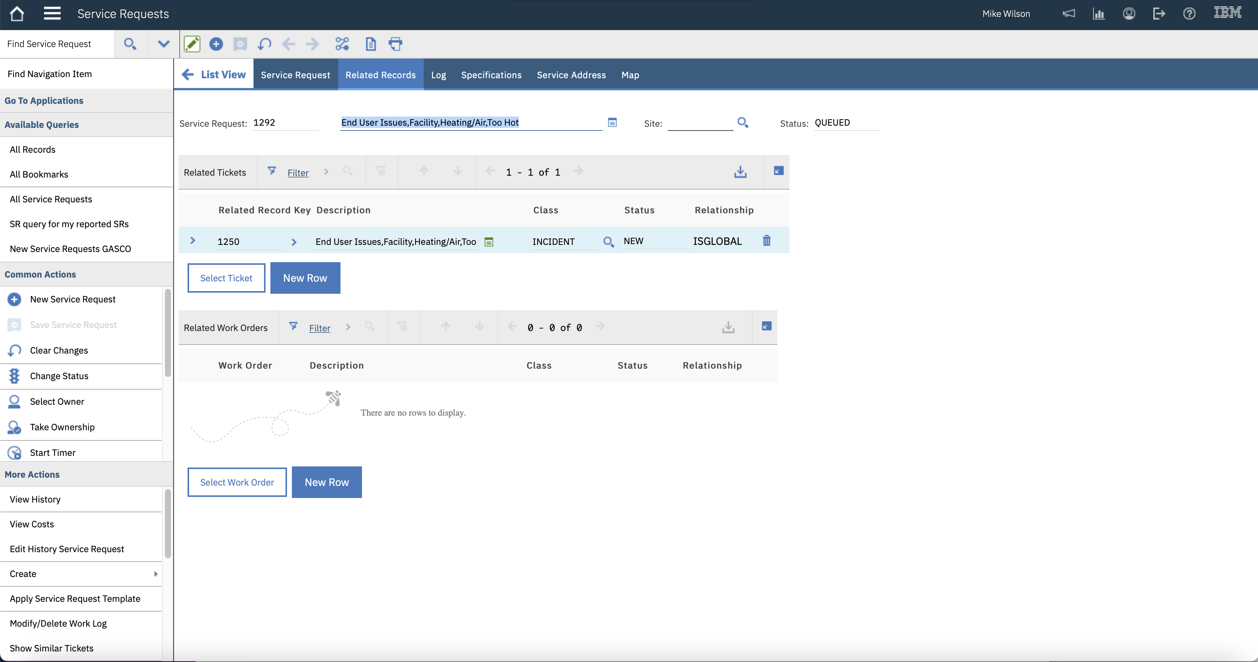
Task: Download the Related Tickets table data
Action: (x=740, y=172)
